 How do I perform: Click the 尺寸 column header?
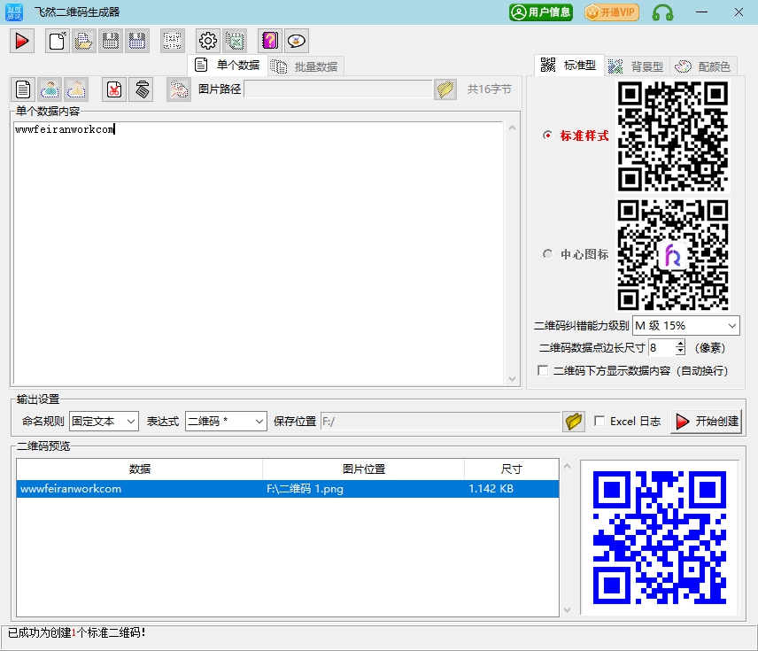[512, 469]
